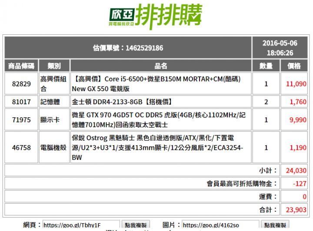The width and height of the screenshot is (313, 231).
Task: Click the 小計 label
Action: [268, 170]
